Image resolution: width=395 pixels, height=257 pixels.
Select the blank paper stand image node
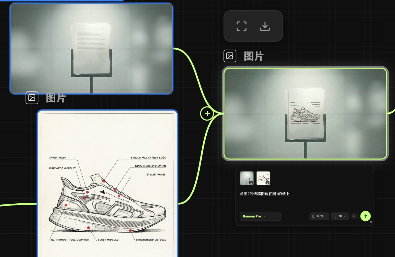point(91,48)
